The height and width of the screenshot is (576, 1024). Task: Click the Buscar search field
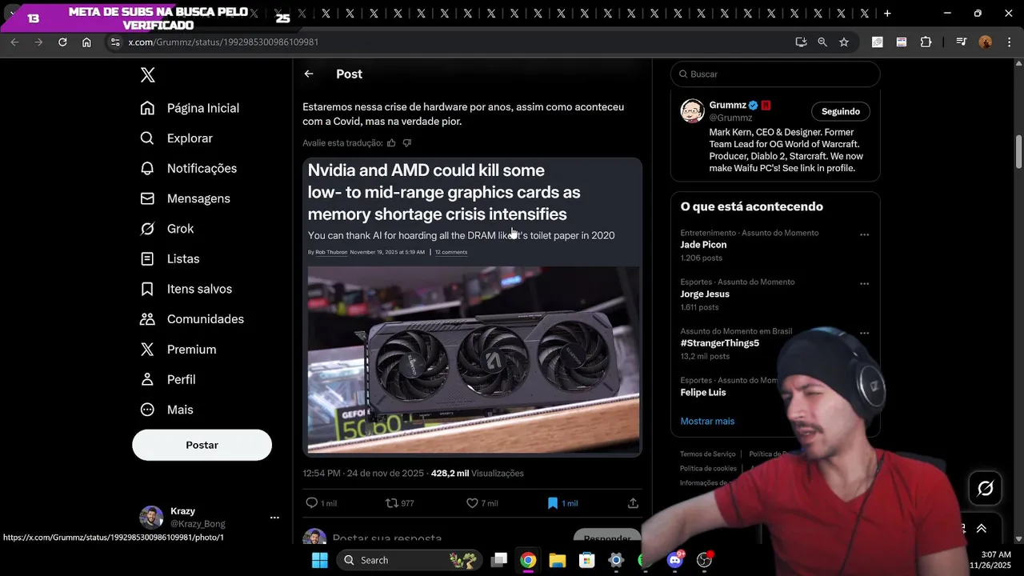(775, 74)
